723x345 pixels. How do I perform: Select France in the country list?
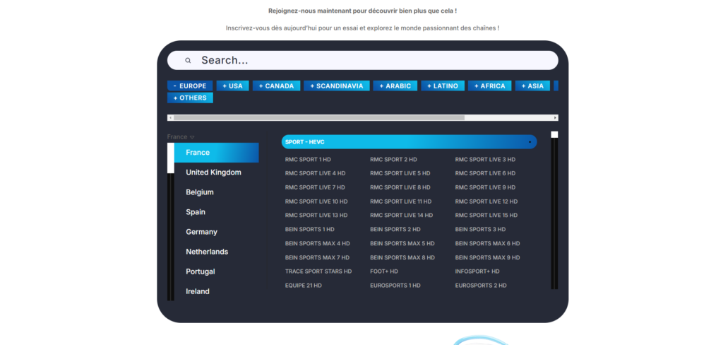click(x=216, y=153)
